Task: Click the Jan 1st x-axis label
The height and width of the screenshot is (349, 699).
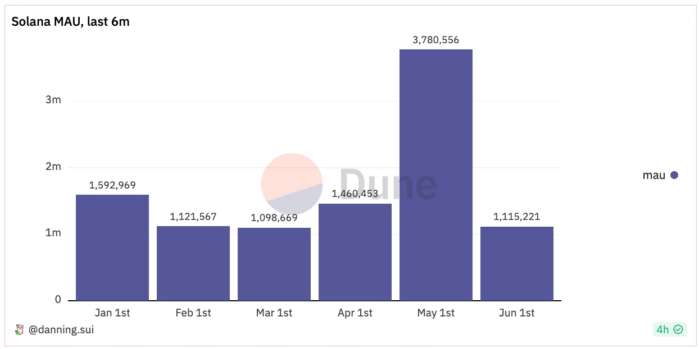Action: (112, 313)
